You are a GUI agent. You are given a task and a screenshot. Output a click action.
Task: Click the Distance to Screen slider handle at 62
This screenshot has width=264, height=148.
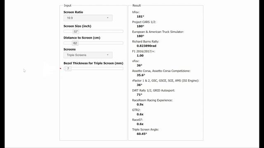point(75,43)
